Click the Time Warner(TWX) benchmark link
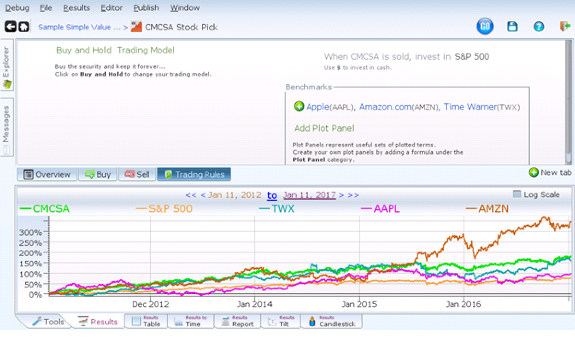The width and height of the screenshot is (575, 341). point(482,107)
